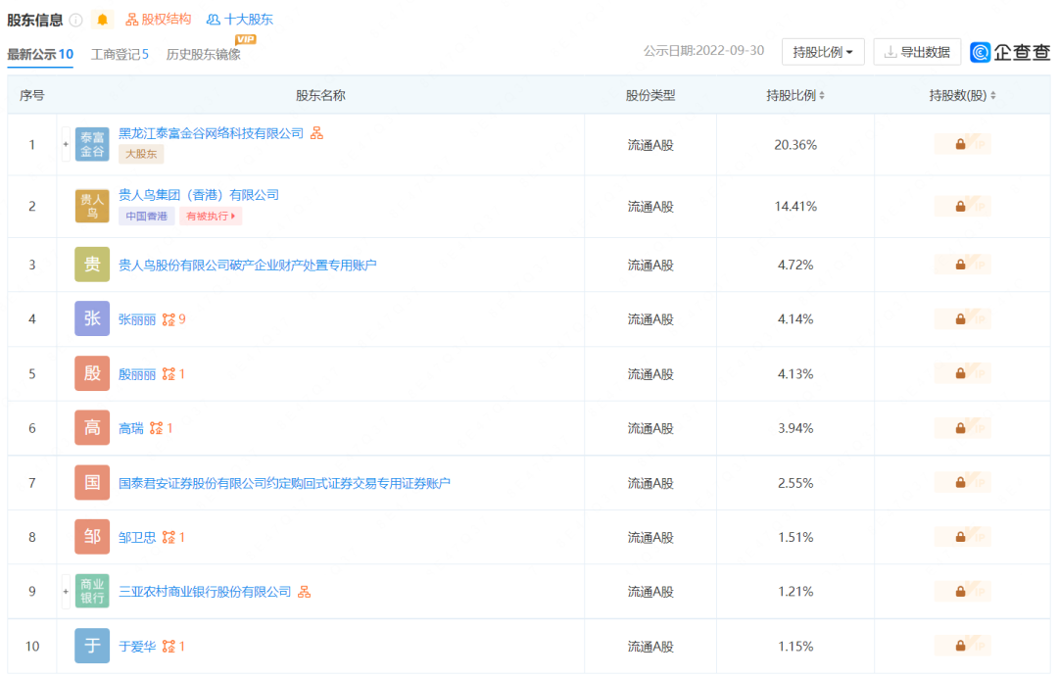Select the 20.36% holding ratio cell
Image resolution: width=1058 pixels, height=678 pixels.
[x=795, y=145]
